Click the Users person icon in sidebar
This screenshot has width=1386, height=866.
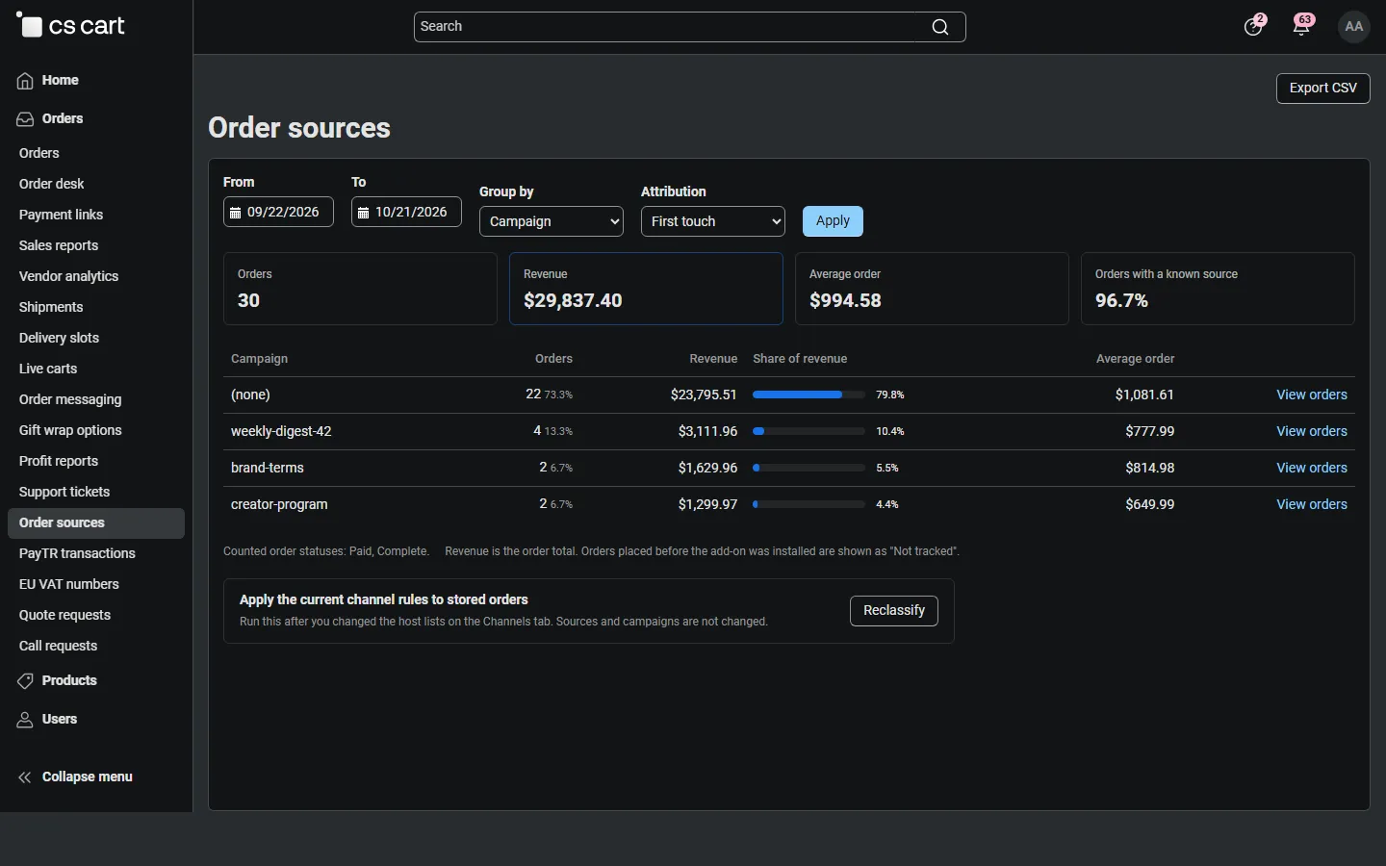point(25,720)
